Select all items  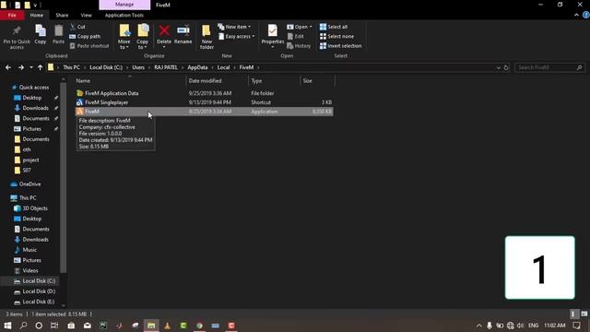pos(334,27)
